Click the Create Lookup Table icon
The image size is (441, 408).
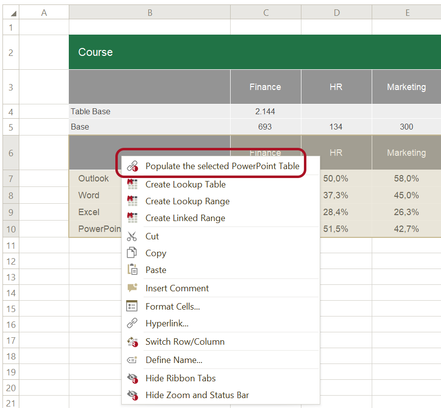[x=132, y=184]
